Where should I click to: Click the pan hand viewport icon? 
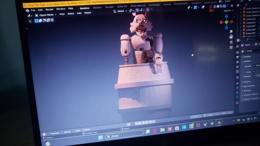click(x=231, y=37)
